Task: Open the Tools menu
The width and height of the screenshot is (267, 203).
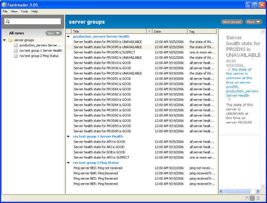Action: coord(25,11)
